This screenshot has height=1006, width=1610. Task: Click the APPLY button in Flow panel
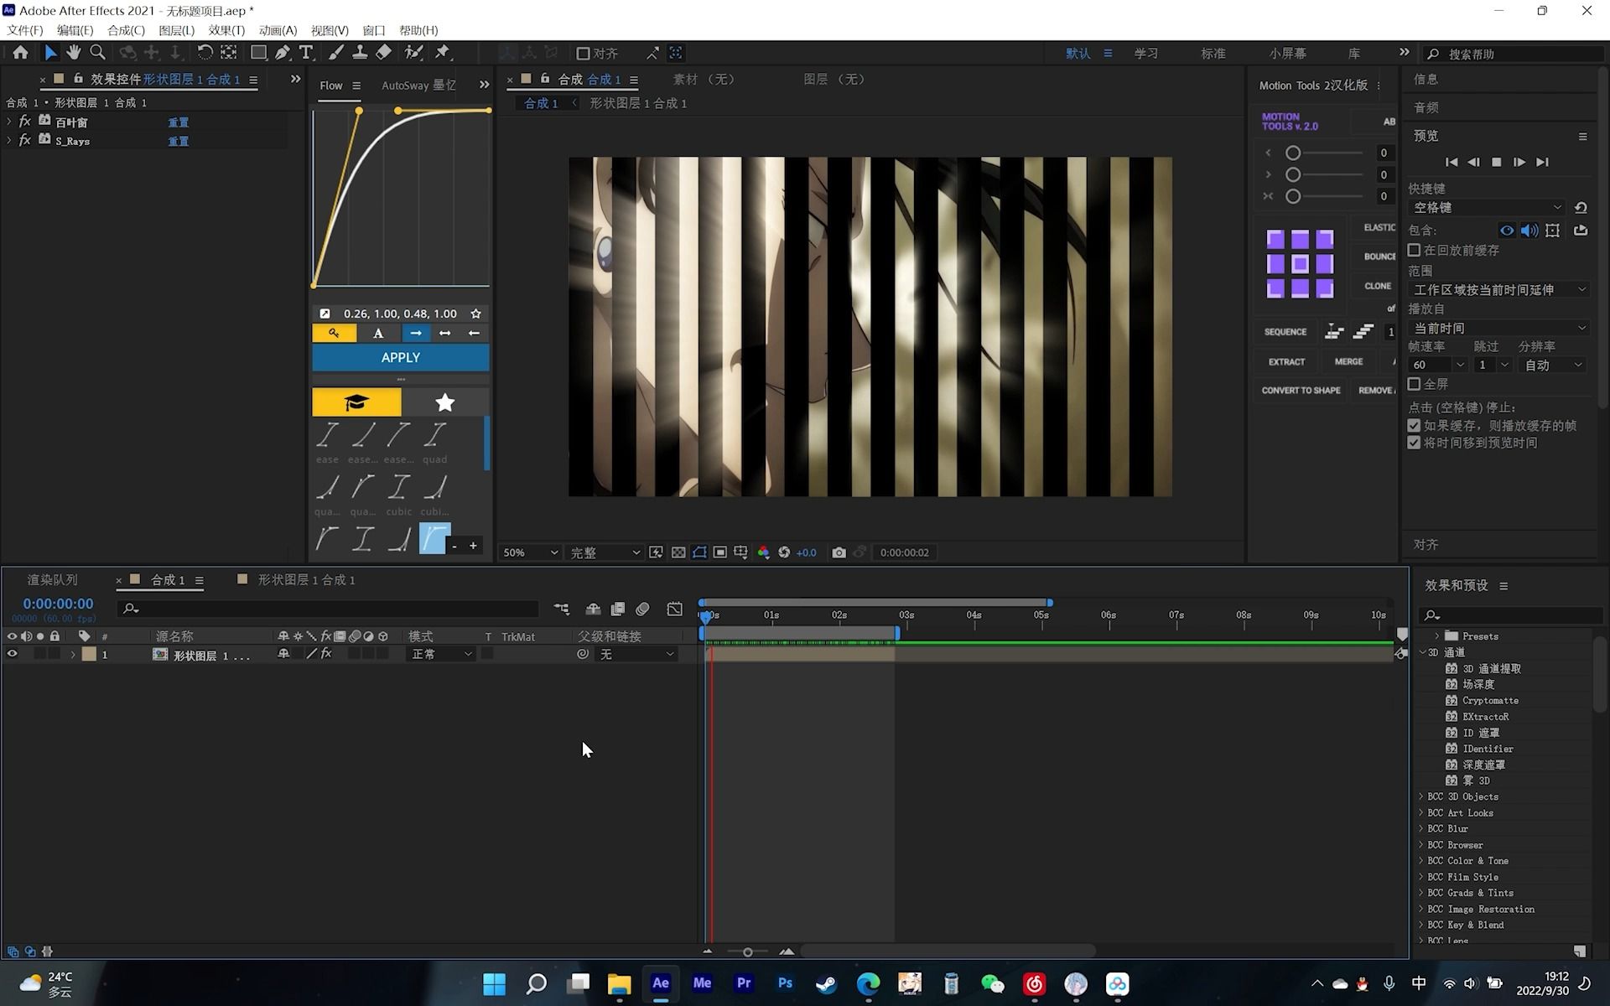tap(401, 357)
